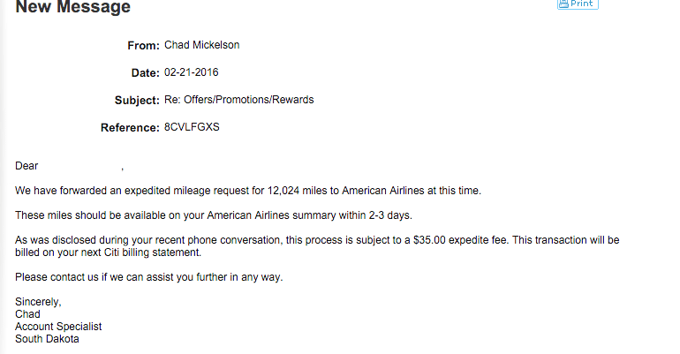Click the 12,024 miles request sentence
Image resolution: width=680 pixels, height=354 pixels.
pos(248,191)
